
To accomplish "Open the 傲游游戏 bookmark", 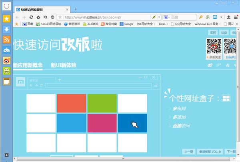I will pos(72,24).
